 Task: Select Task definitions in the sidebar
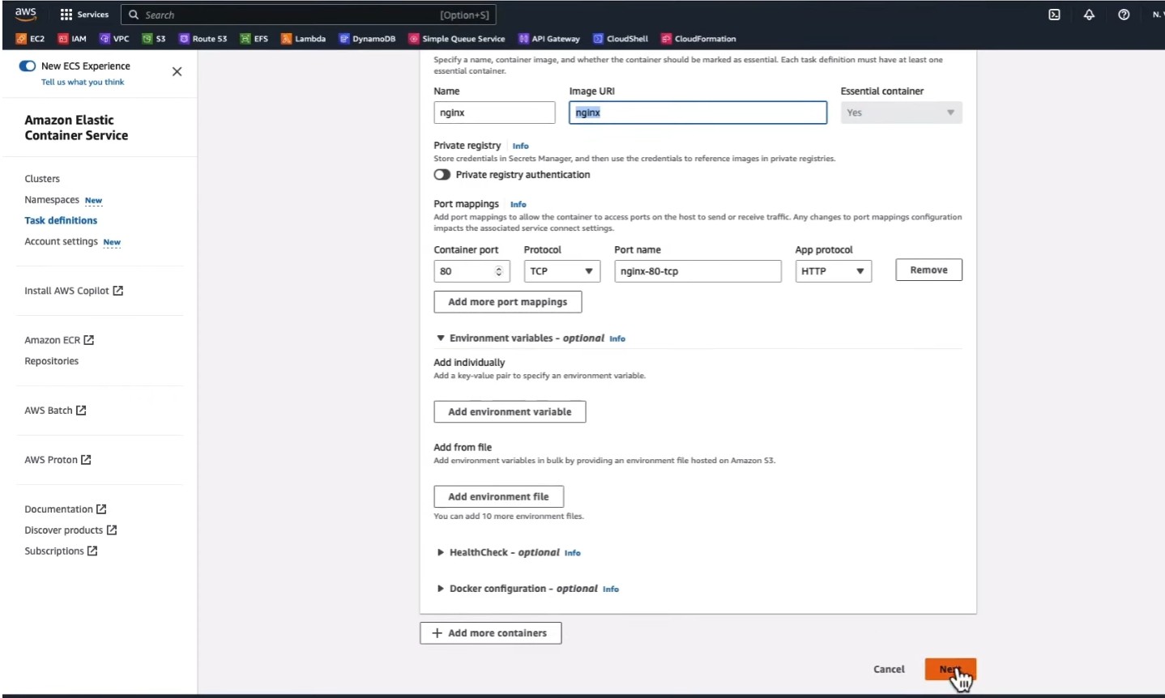coord(61,220)
